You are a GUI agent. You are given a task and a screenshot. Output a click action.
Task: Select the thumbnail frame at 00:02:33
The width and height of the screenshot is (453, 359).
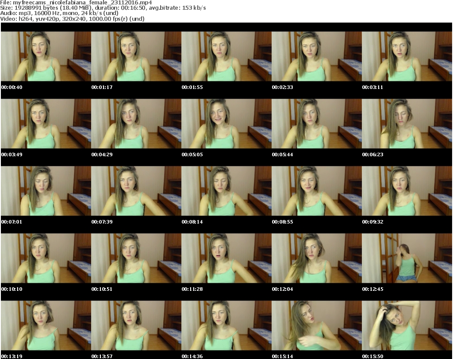coord(317,56)
